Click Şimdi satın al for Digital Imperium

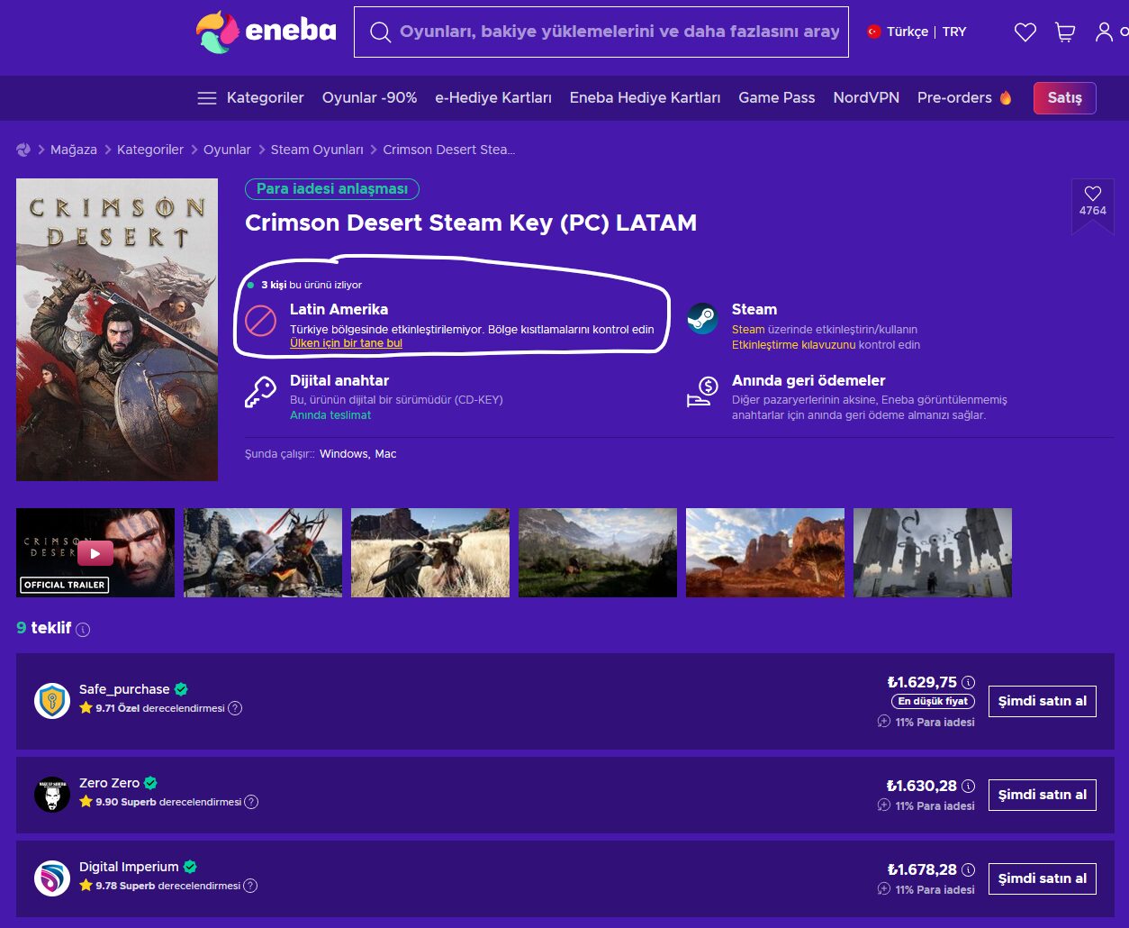(1042, 878)
